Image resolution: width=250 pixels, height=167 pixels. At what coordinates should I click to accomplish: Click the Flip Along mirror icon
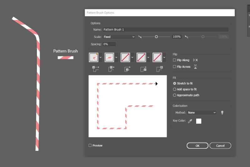point(195,60)
